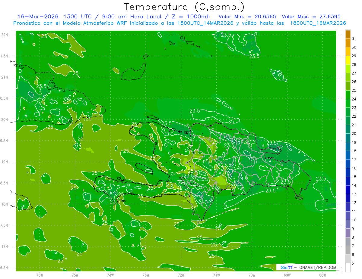Screen dimensions: 362x279
Task: Click the '29' color scale label
Action: pyautogui.click(x=354, y=56)
